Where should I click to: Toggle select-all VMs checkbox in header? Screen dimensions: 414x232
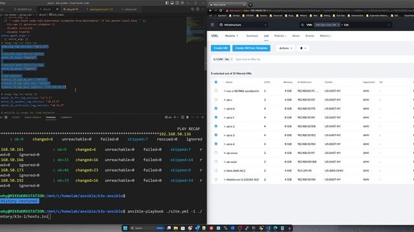216,82
